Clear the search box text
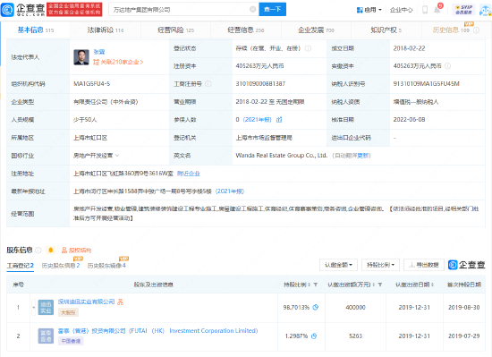 tap(252, 10)
